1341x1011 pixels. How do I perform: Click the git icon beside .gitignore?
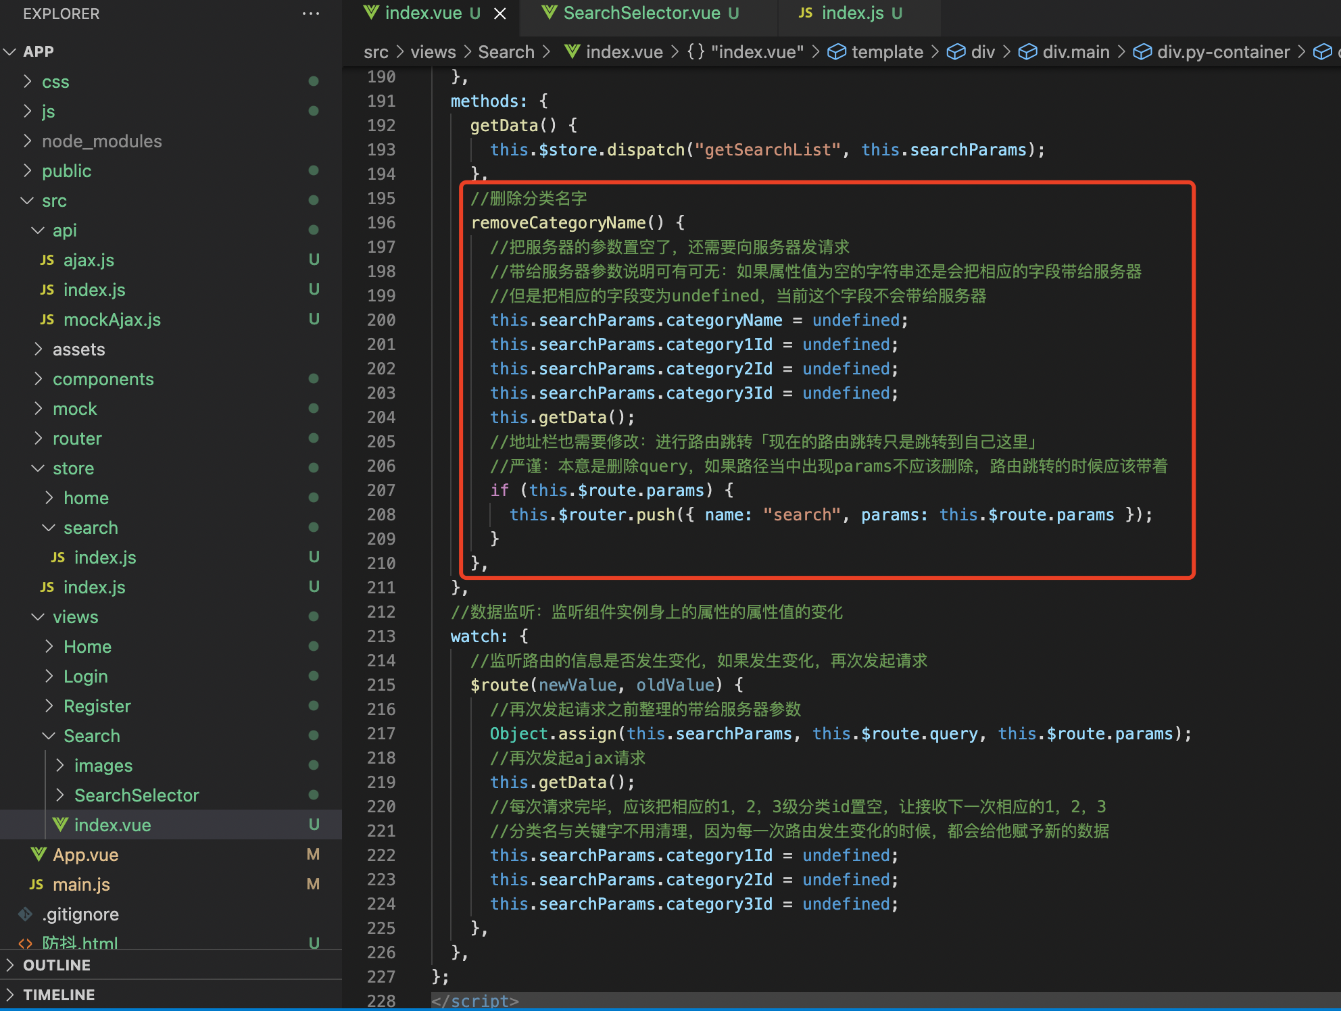(26, 914)
